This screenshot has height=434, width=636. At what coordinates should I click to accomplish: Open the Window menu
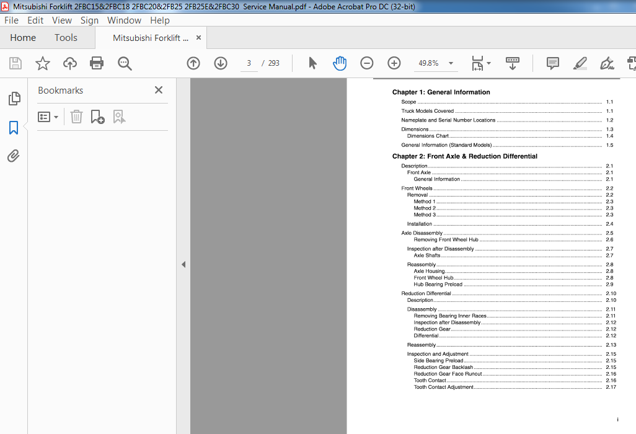[x=124, y=20]
